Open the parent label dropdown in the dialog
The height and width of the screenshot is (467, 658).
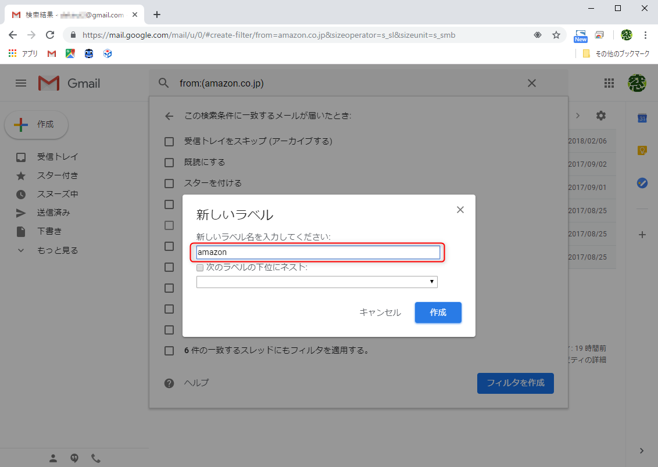[317, 281]
